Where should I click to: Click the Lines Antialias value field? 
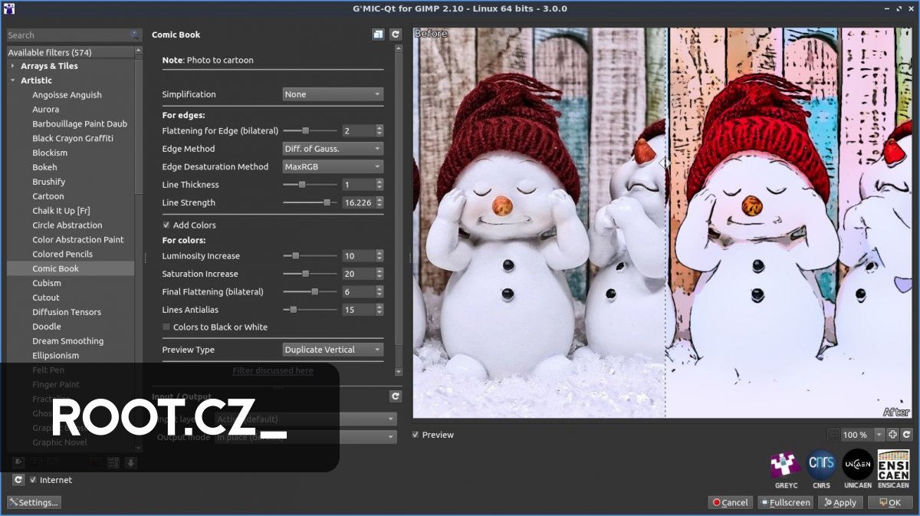coord(358,310)
